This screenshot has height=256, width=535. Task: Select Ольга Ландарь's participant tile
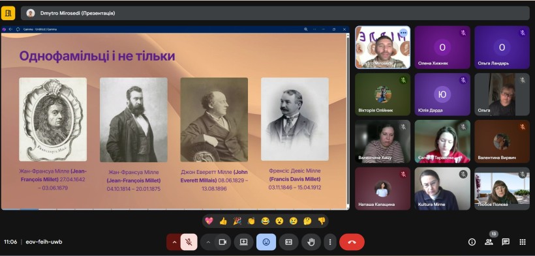502,48
